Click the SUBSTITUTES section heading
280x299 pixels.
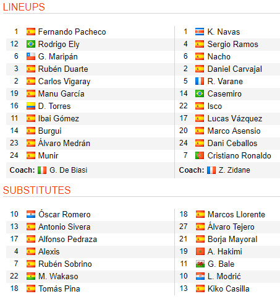tap(37, 190)
